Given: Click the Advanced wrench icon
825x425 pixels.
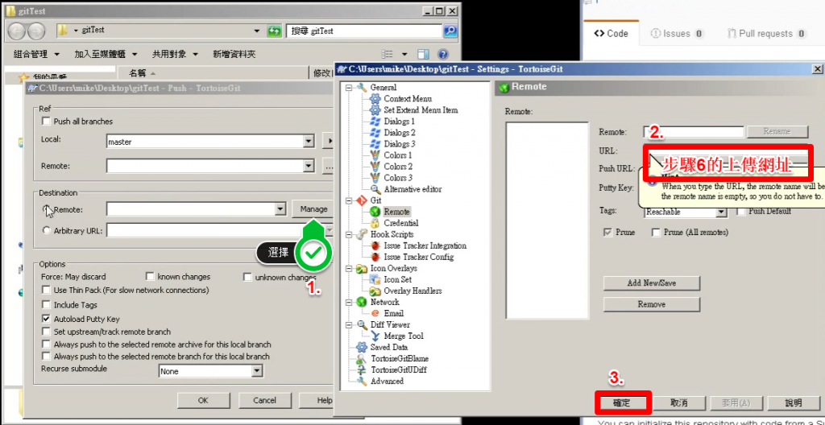Looking at the screenshot, I should point(362,382).
